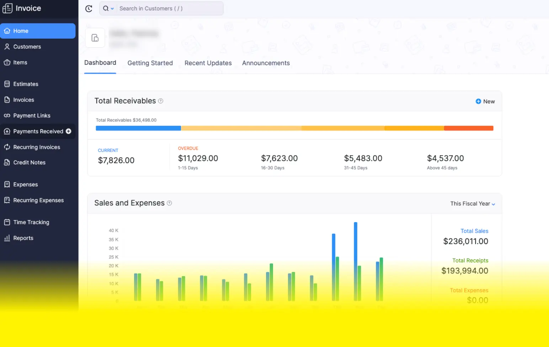Click the Current receivables amount $7,826.00
Image resolution: width=549 pixels, height=347 pixels.
click(x=116, y=161)
